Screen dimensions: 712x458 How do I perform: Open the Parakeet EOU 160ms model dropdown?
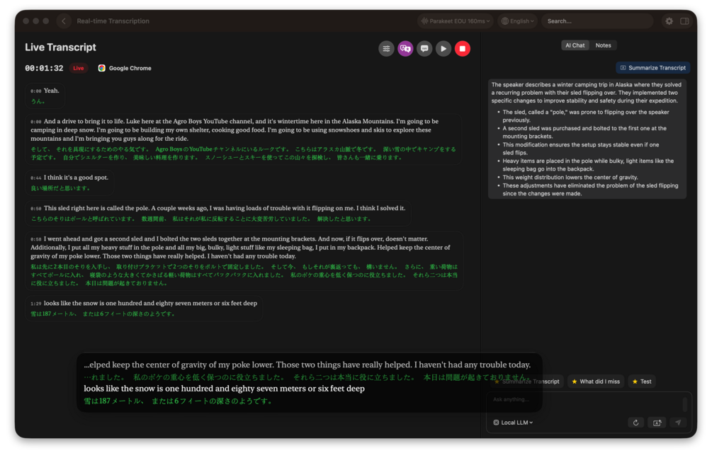click(x=456, y=21)
